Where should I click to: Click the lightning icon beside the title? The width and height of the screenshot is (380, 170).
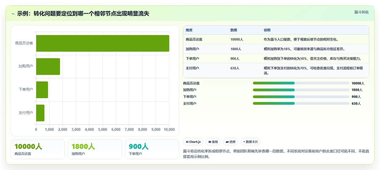(x=13, y=14)
